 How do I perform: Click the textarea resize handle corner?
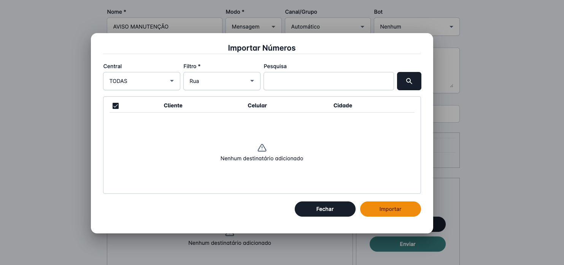coord(451,86)
